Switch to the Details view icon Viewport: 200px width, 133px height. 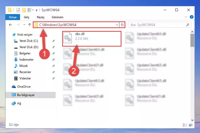(x=185, y=125)
